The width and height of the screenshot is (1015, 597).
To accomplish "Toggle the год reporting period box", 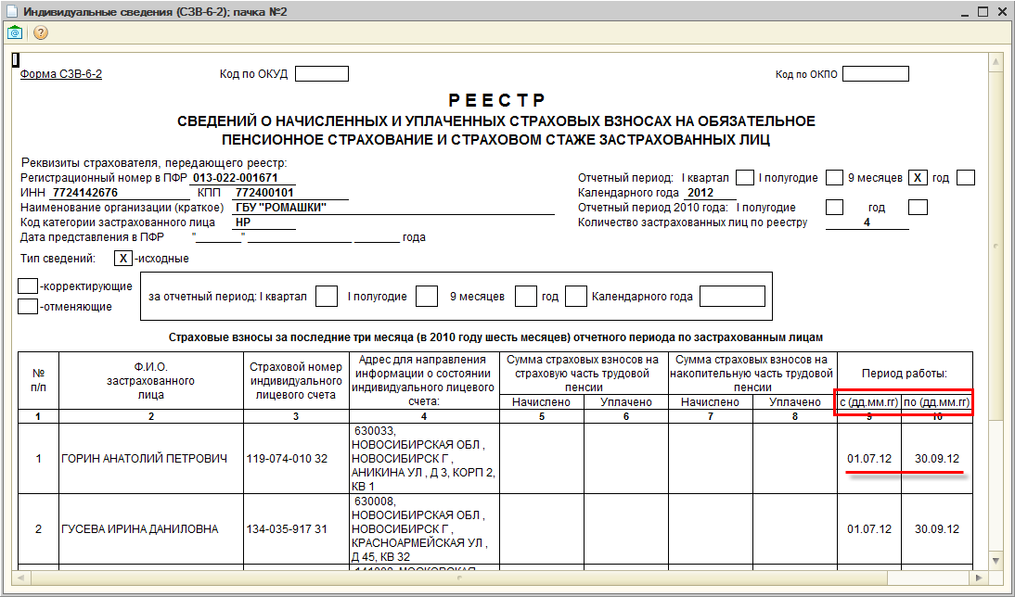I will [x=965, y=177].
